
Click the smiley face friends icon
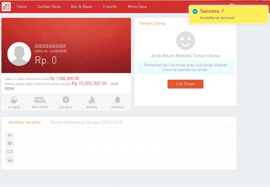pyautogui.click(x=185, y=41)
